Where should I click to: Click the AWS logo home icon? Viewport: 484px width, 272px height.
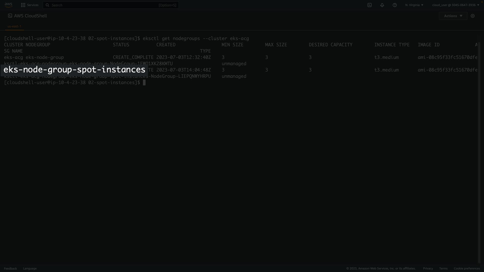point(8,5)
